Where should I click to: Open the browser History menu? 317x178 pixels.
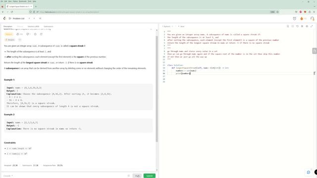pyautogui.click(x=15, y=1)
